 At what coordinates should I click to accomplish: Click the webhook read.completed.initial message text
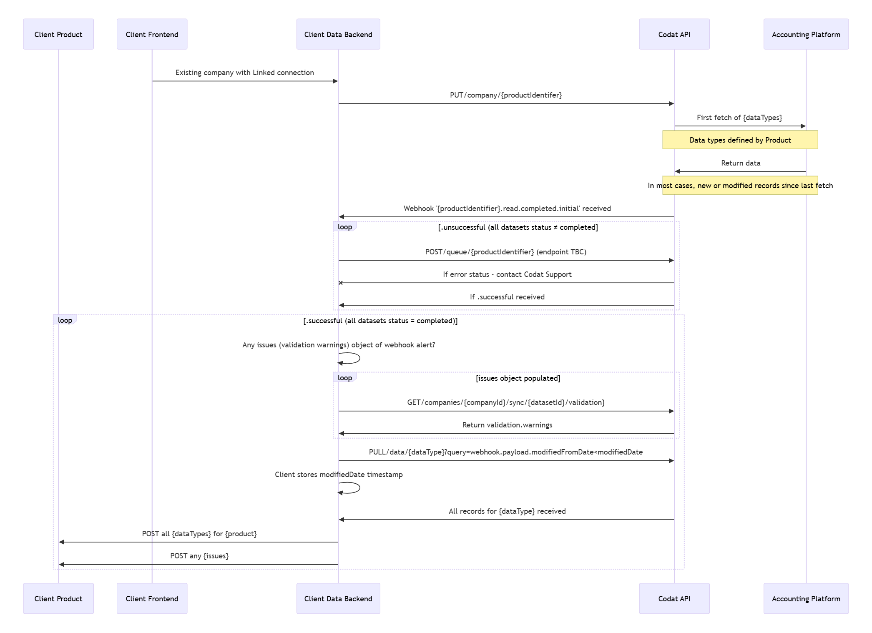click(506, 208)
